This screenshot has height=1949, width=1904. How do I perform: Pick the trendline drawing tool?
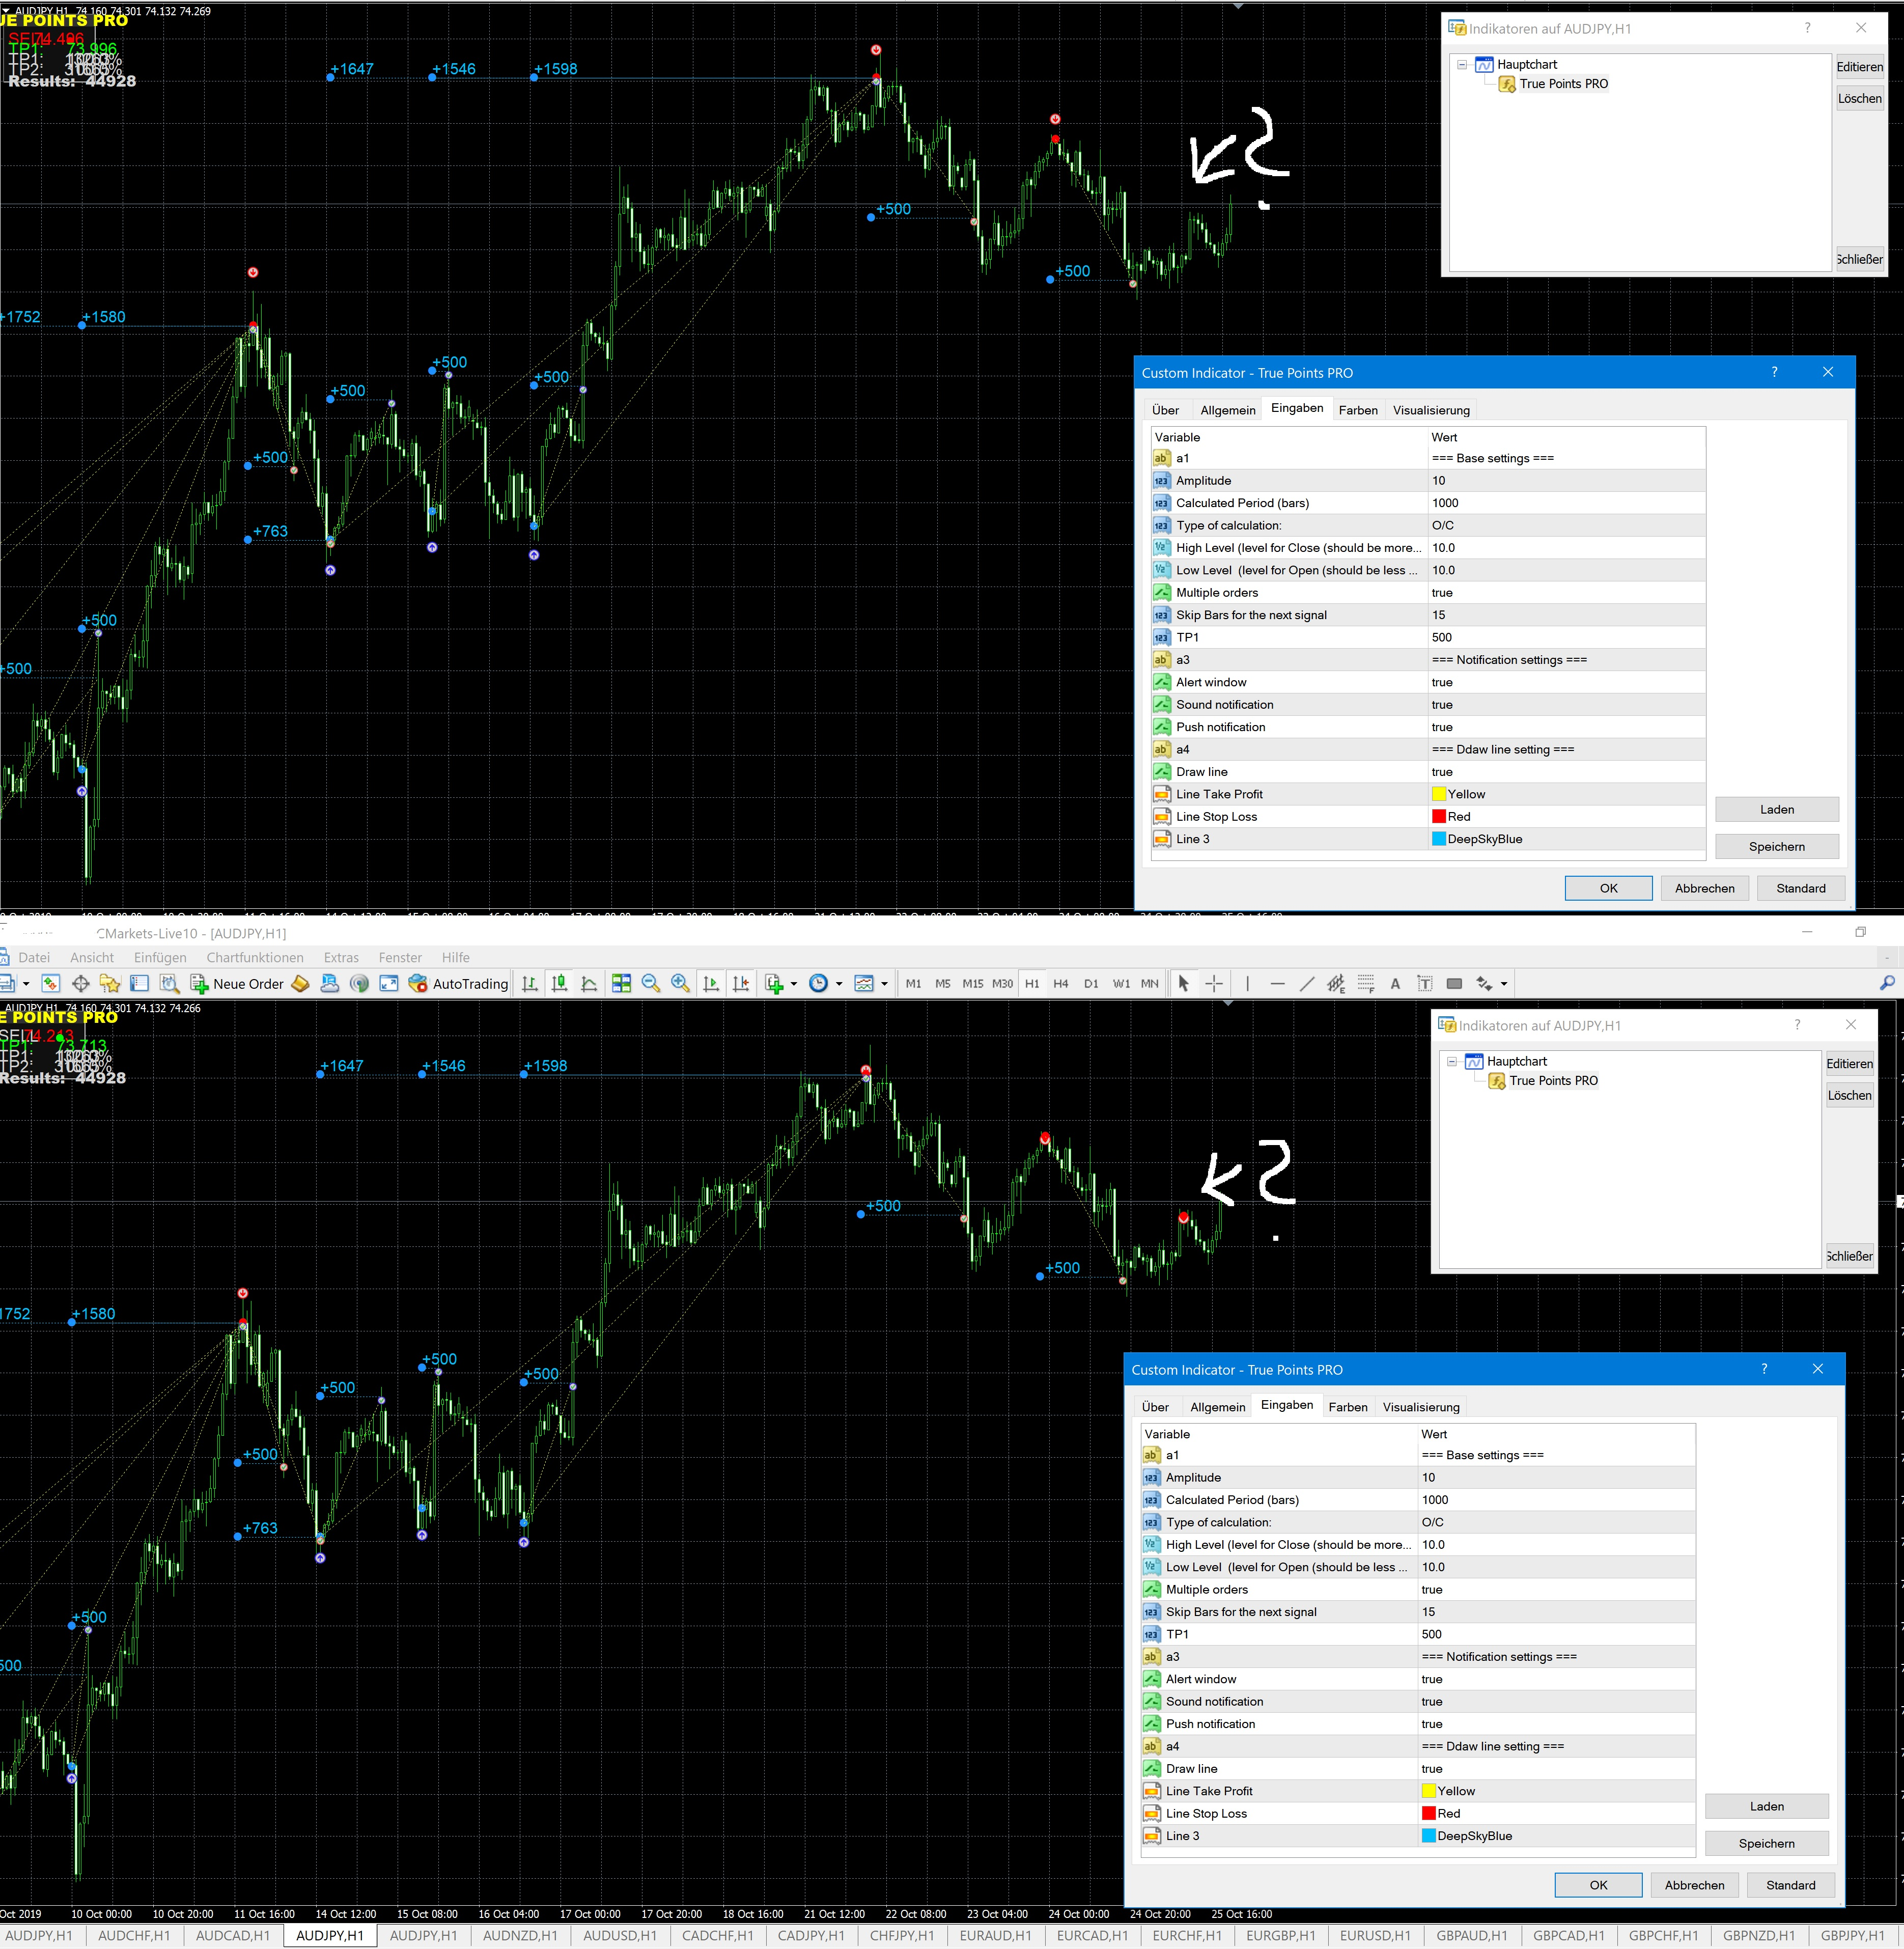pyautogui.click(x=1306, y=984)
